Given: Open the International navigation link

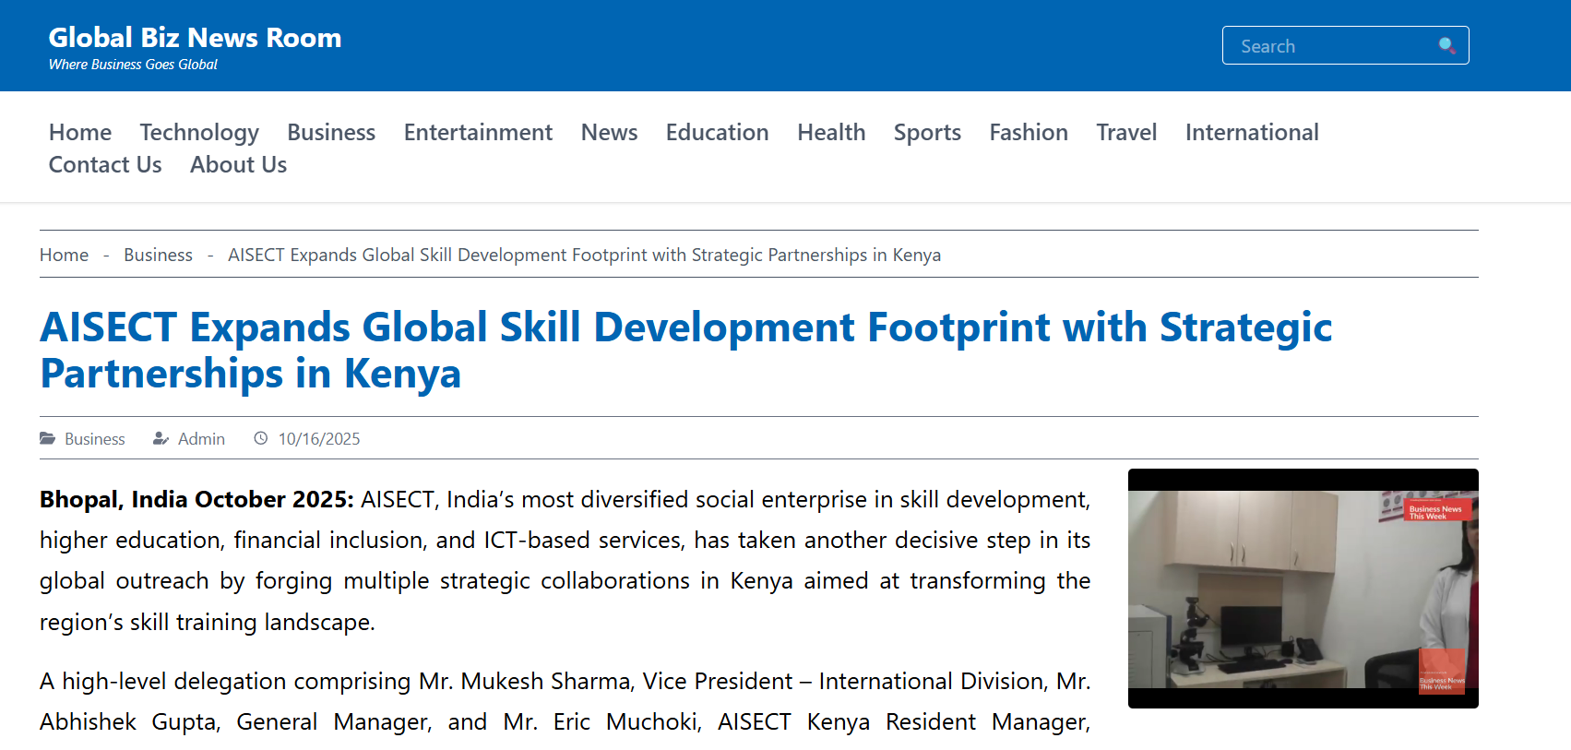Looking at the screenshot, I should (x=1252, y=133).
